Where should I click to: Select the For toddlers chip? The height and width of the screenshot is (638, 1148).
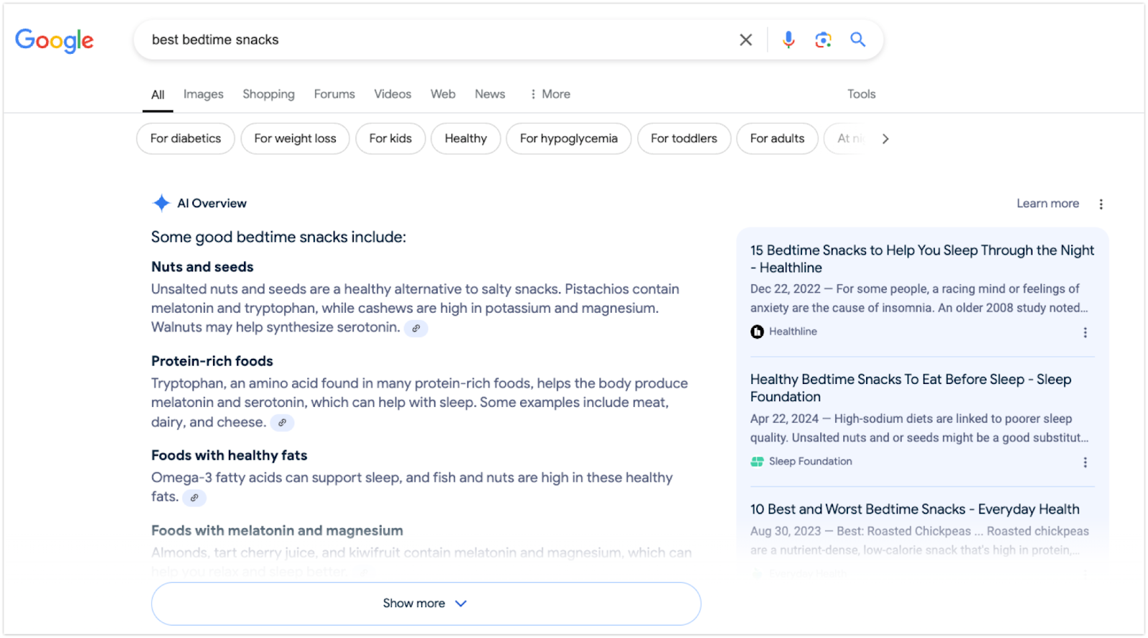684,139
